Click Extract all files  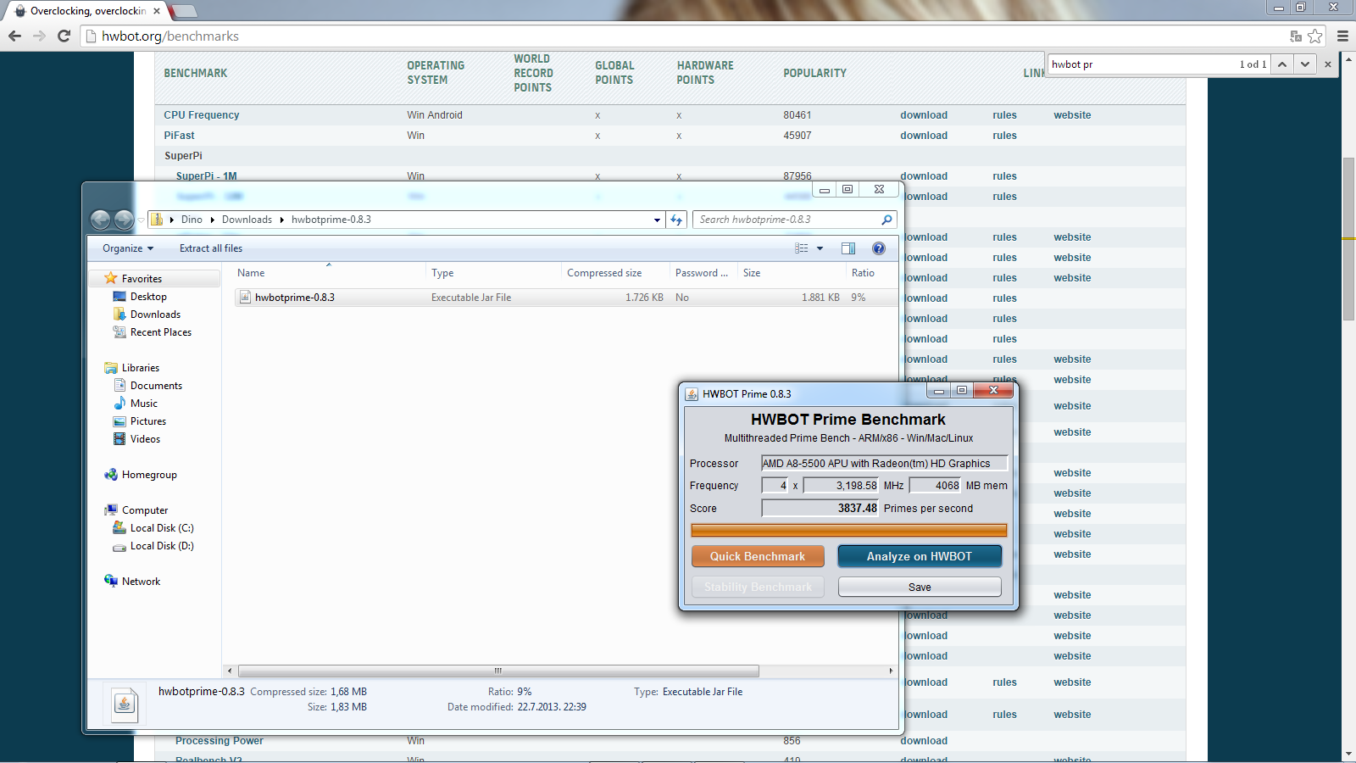(211, 248)
